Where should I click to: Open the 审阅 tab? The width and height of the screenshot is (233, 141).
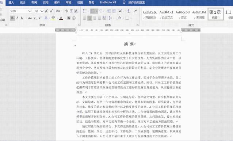69,3
